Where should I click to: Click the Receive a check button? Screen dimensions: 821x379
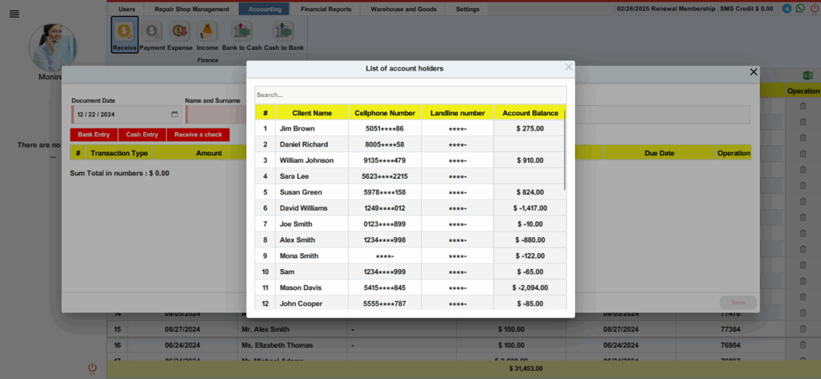click(198, 135)
